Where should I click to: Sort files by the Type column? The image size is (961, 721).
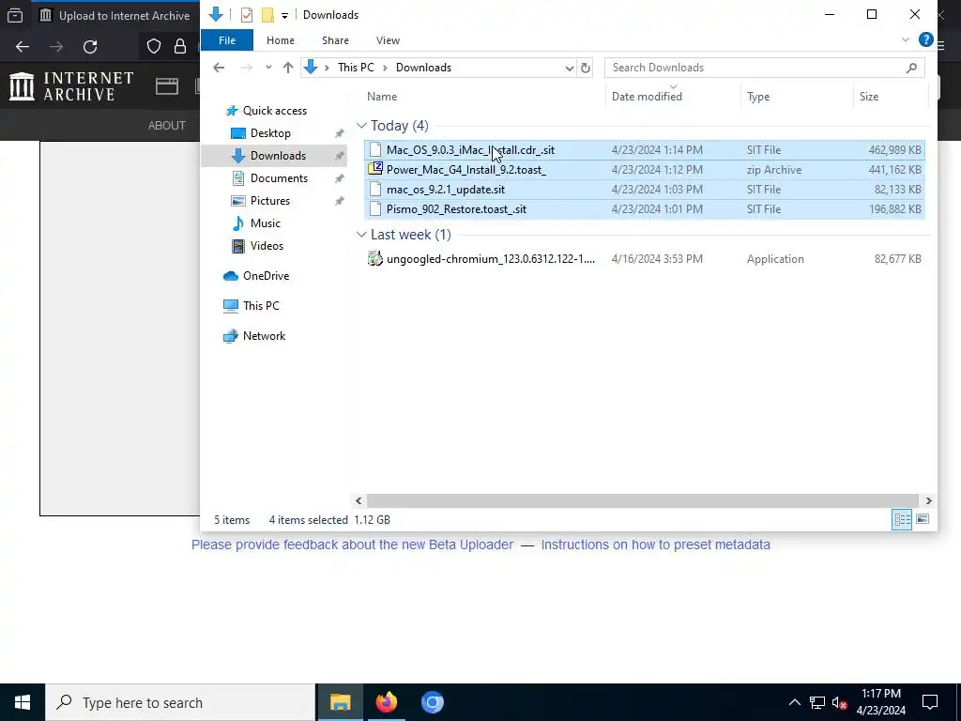(x=758, y=97)
